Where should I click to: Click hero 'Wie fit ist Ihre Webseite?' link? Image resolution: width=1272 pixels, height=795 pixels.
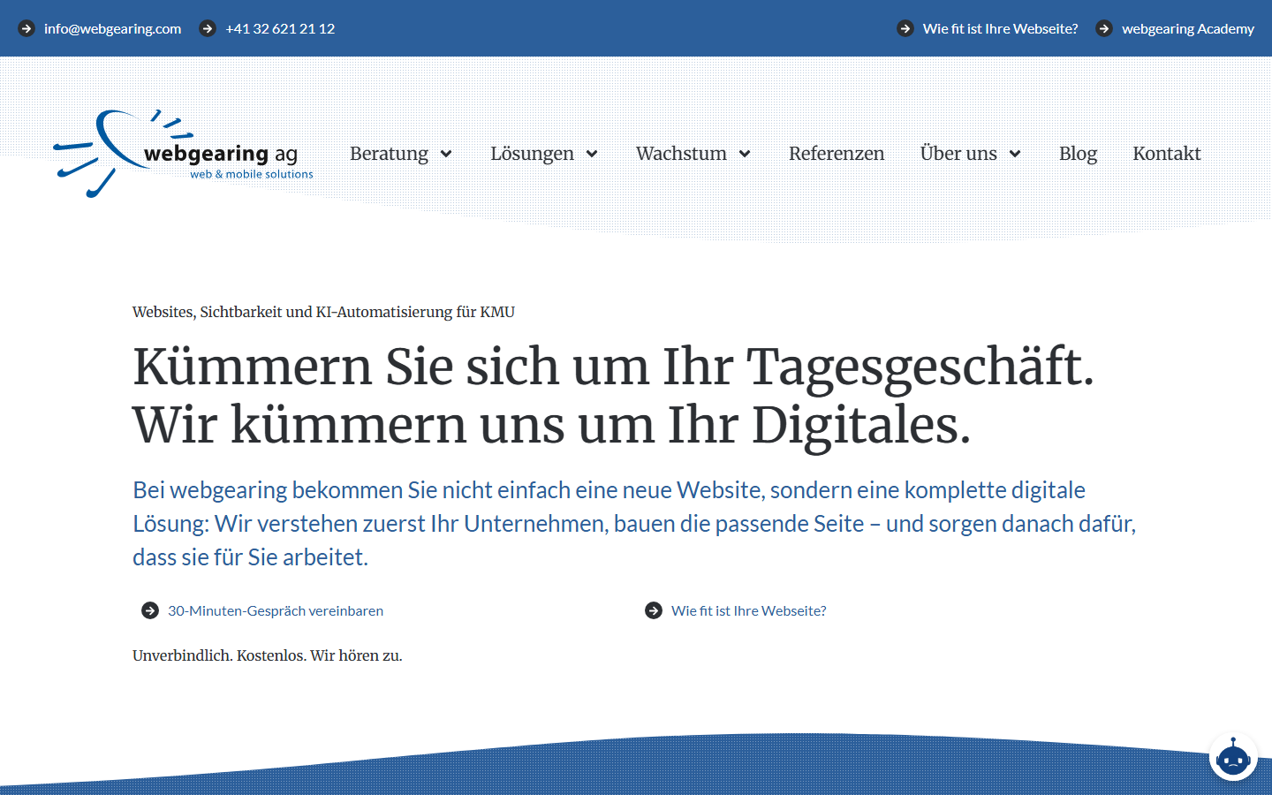click(749, 610)
